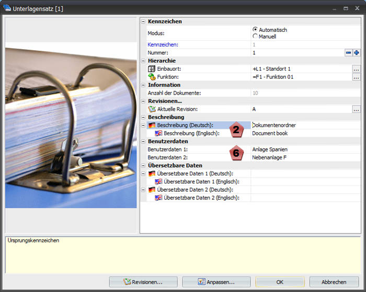Cancel with the Abbrechen button
Screen dimensions: 366x292
[334, 282]
